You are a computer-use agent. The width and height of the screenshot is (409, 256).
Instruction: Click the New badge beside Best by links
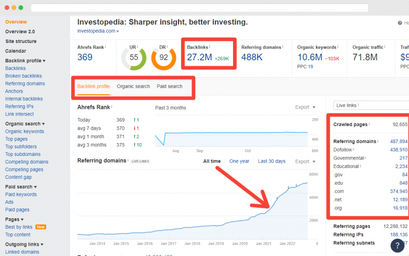[x=41, y=227]
